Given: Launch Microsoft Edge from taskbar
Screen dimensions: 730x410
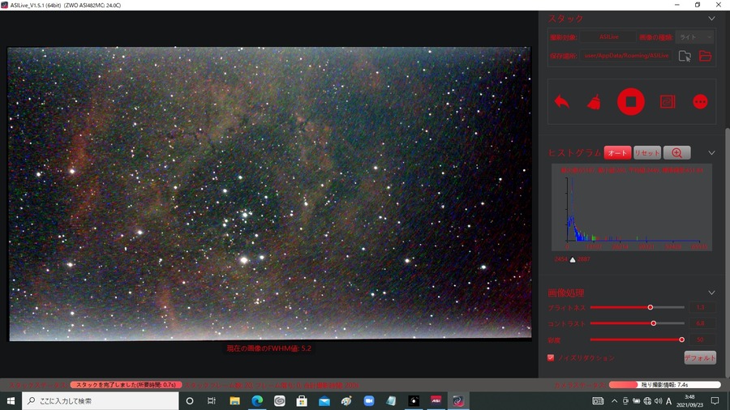Looking at the screenshot, I should pos(257,401).
